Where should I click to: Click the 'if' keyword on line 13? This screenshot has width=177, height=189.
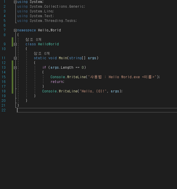pos(44,68)
